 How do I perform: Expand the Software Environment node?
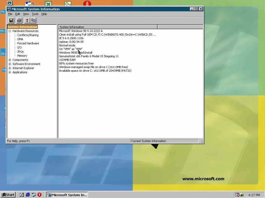(10, 64)
